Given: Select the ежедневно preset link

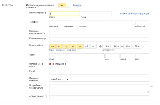Looking at the screenshot, I should [71, 50].
